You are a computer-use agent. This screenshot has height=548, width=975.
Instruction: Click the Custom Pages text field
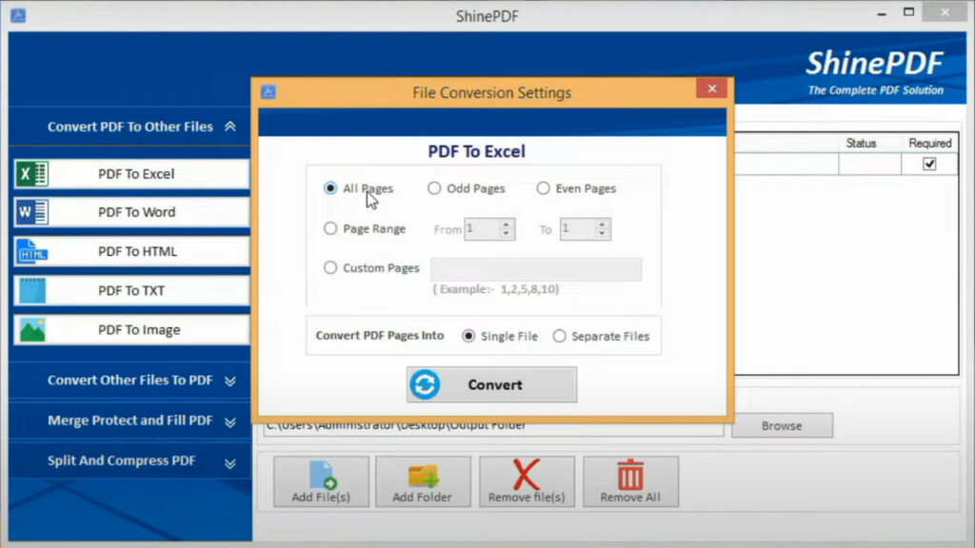[536, 269]
